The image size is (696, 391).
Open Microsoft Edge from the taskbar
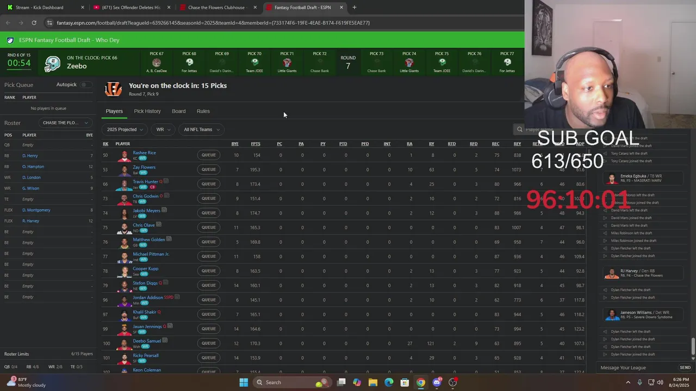pyautogui.click(x=389, y=382)
